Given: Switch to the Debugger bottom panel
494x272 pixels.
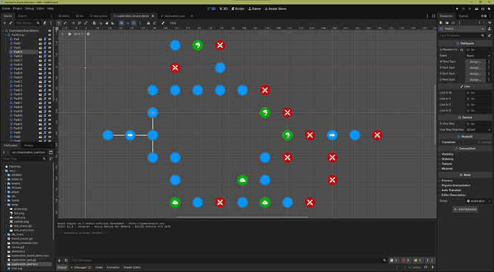Looking at the screenshot, I should [x=81, y=267].
